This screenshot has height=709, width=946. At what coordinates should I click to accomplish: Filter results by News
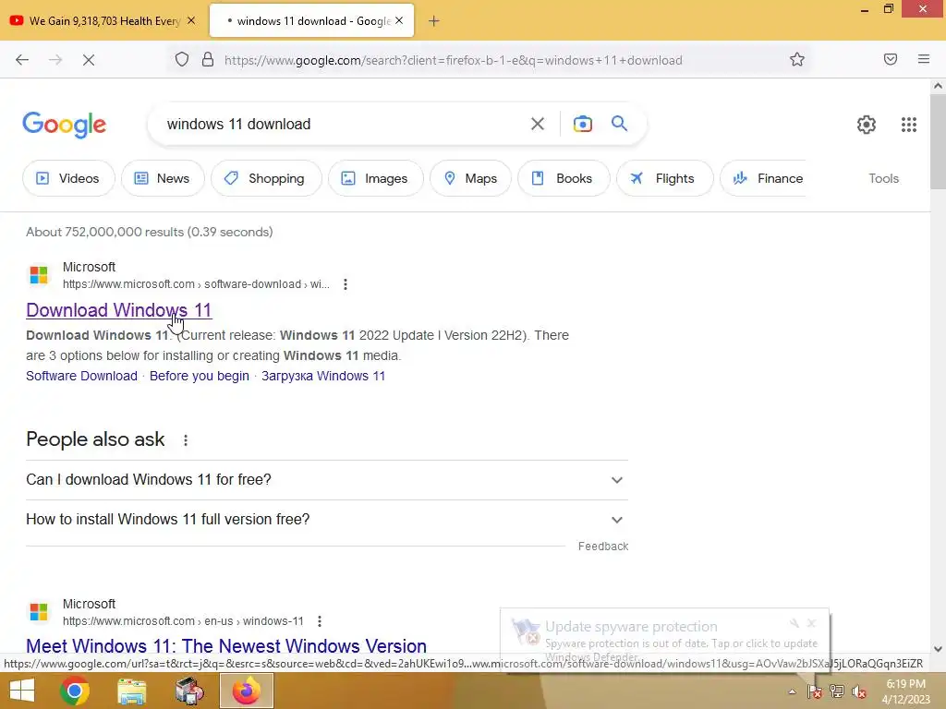coord(163,178)
